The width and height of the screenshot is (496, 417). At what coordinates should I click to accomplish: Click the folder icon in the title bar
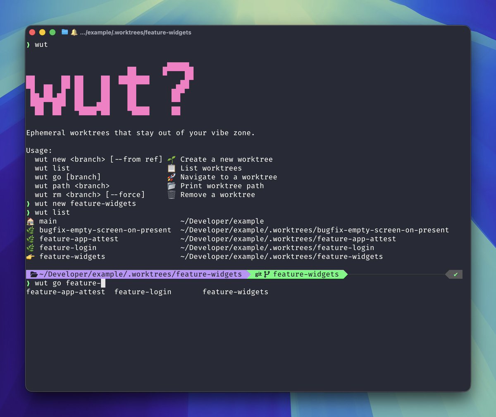(x=65, y=32)
